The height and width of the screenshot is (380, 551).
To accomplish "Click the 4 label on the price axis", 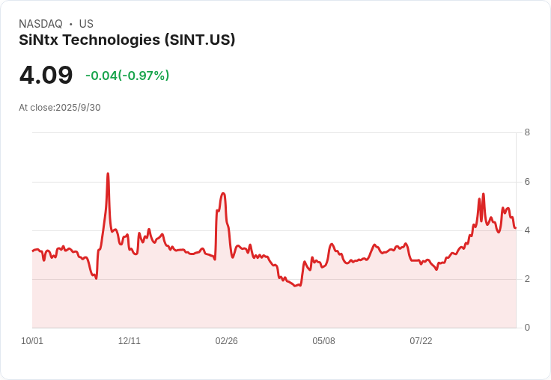I will pyautogui.click(x=527, y=230).
